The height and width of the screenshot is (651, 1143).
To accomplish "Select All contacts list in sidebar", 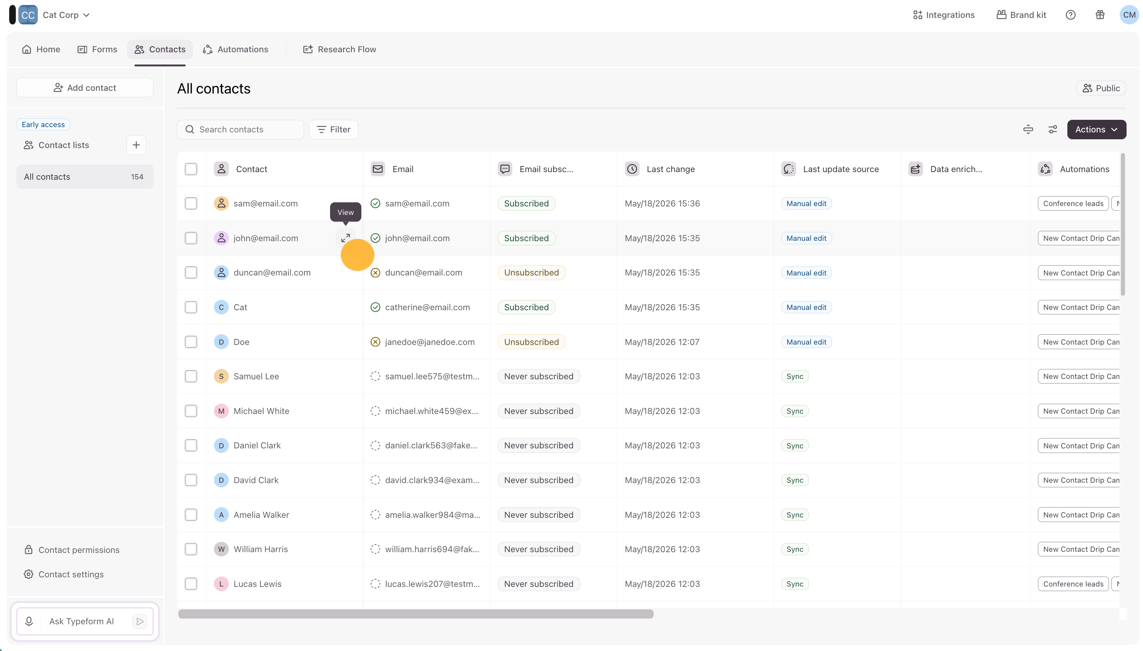I will tap(85, 177).
